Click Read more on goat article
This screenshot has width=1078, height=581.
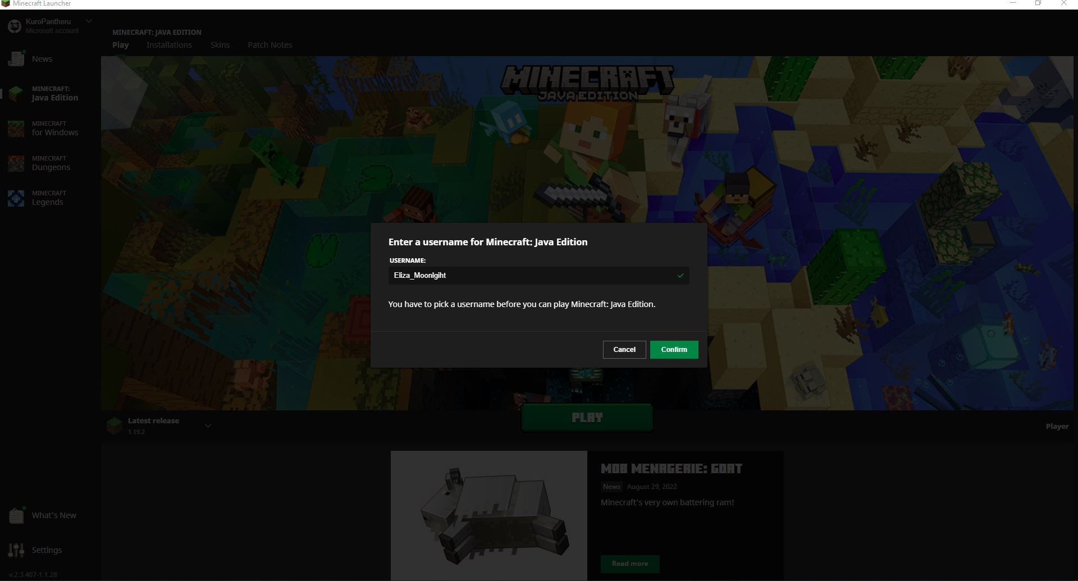coord(630,564)
